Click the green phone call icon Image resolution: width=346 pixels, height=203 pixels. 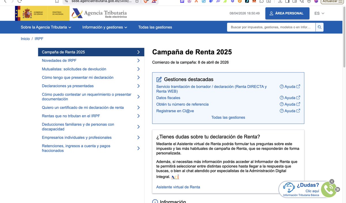[328, 189]
